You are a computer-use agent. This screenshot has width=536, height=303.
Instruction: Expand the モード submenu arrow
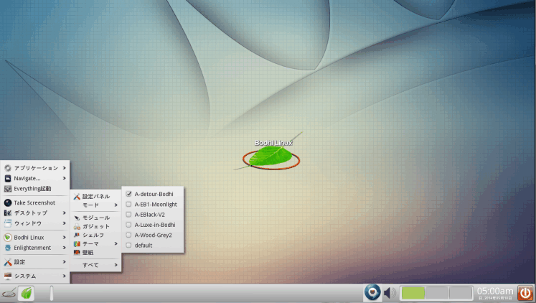116,205
